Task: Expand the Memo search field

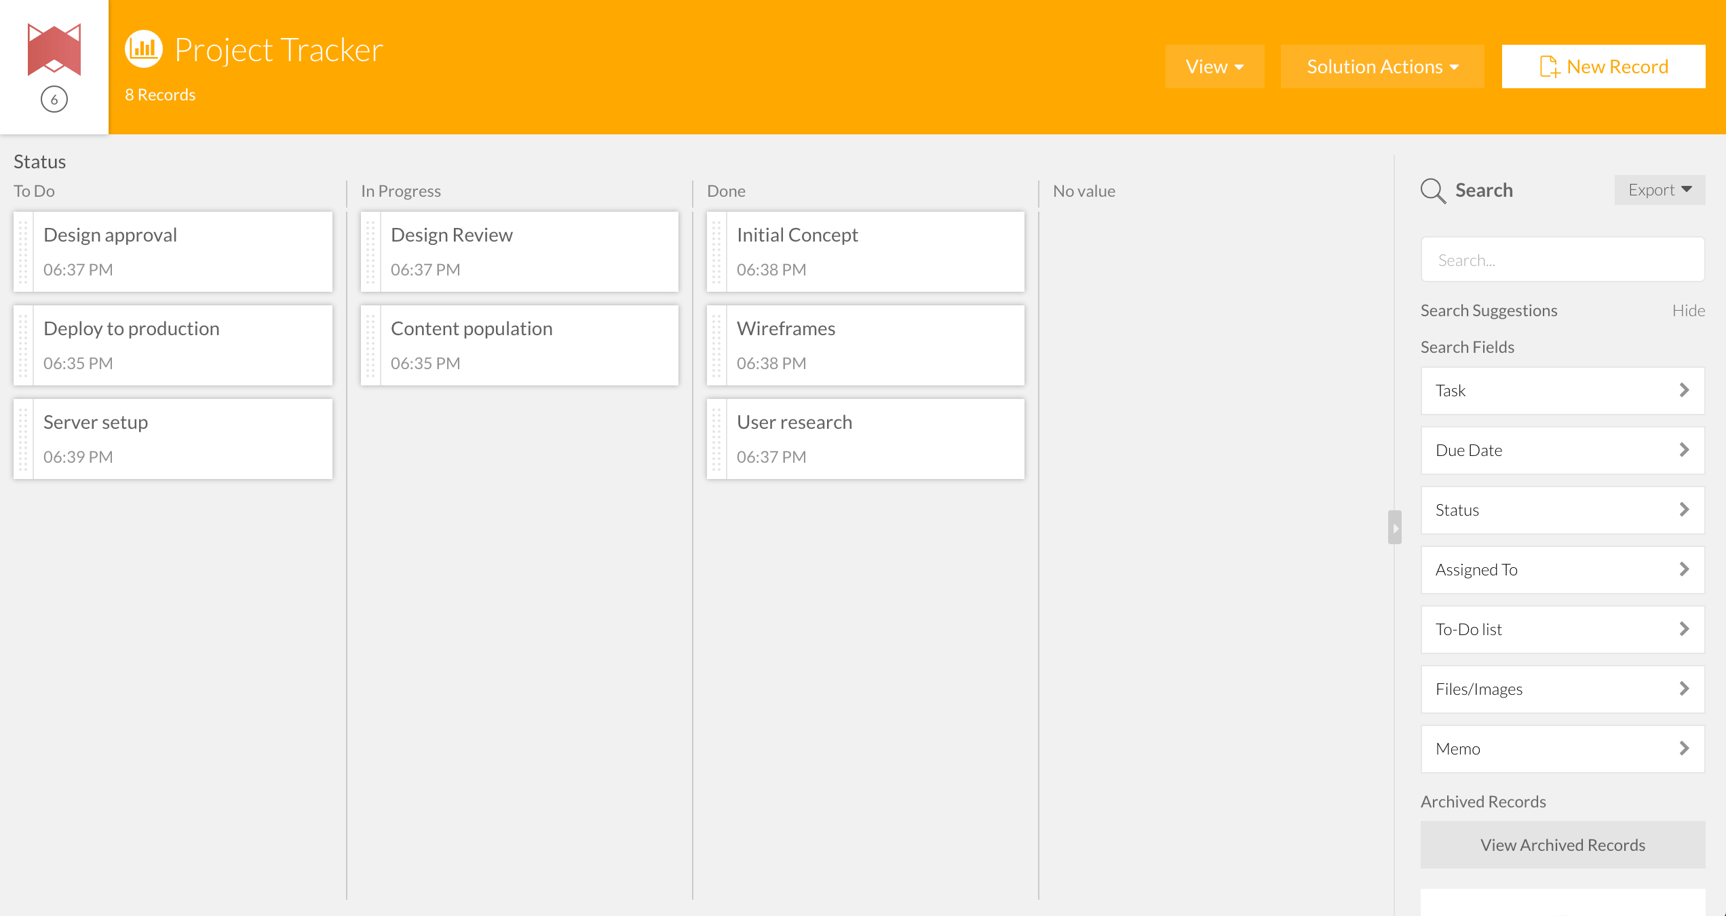Action: pyautogui.click(x=1562, y=749)
